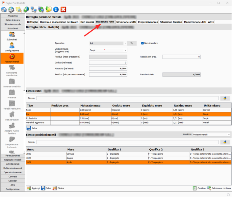Viewport: 232px width, 197px height.
Task: Click the blue info exclamation toolbar icon
Action: click(56, 10)
